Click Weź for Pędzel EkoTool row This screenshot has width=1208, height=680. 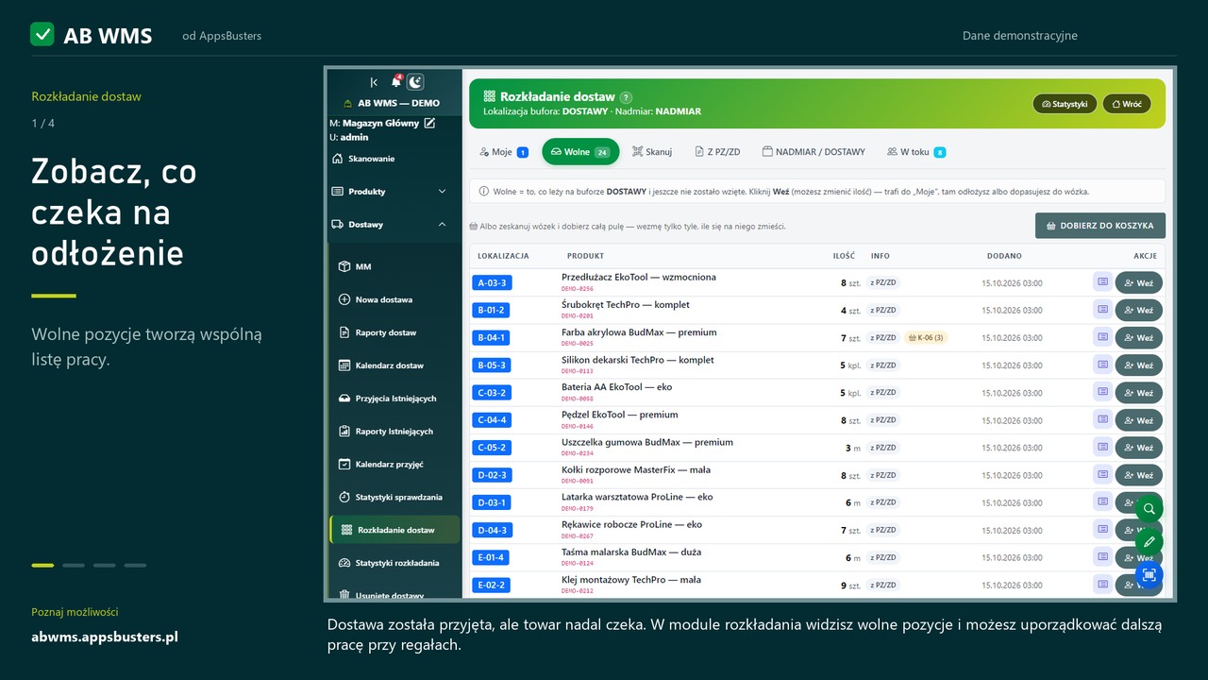1139,420
